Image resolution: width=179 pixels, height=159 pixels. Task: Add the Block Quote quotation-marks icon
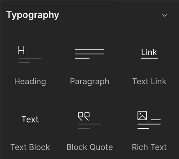[x=84, y=116]
